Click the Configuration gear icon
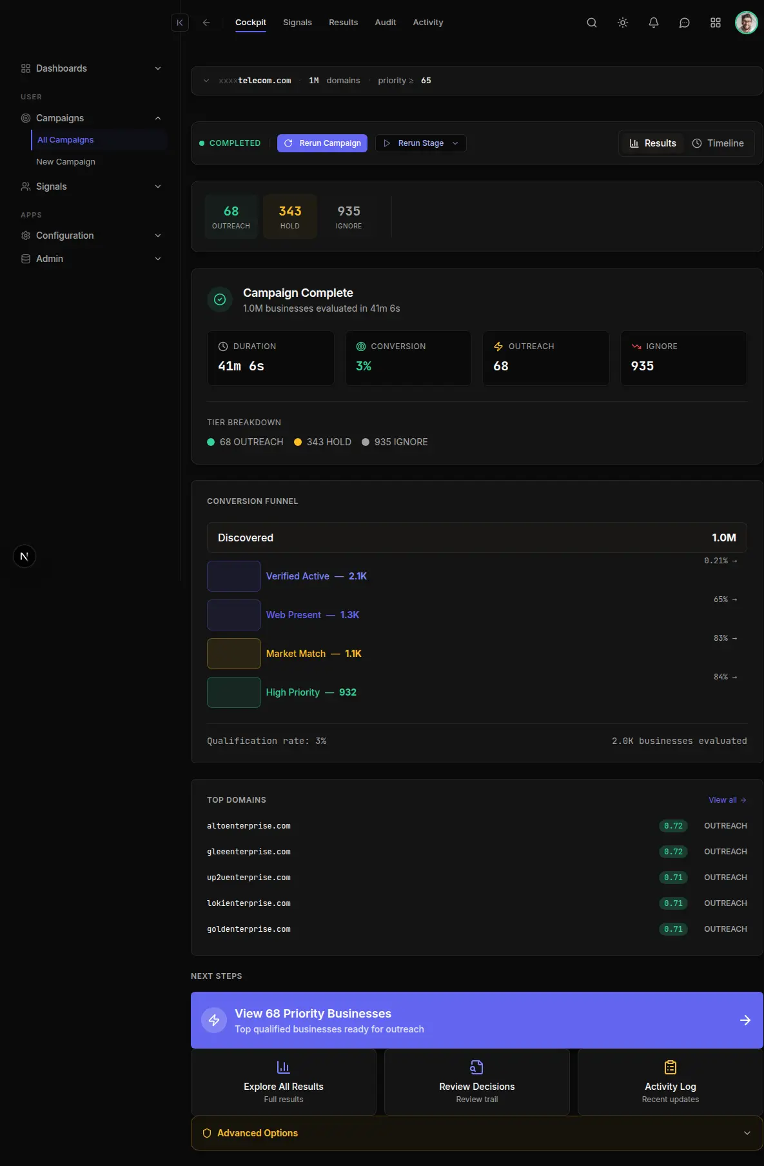 pos(26,236)
